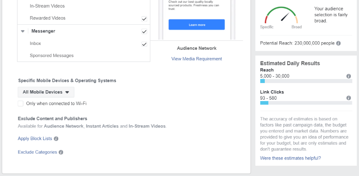This screenshot has height=176, width=359.
Task: Open the All Mobile Devices dropdown
Action: click(x=46, y=92)
